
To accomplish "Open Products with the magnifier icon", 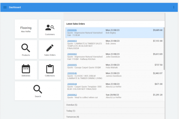I will point(26,48).
